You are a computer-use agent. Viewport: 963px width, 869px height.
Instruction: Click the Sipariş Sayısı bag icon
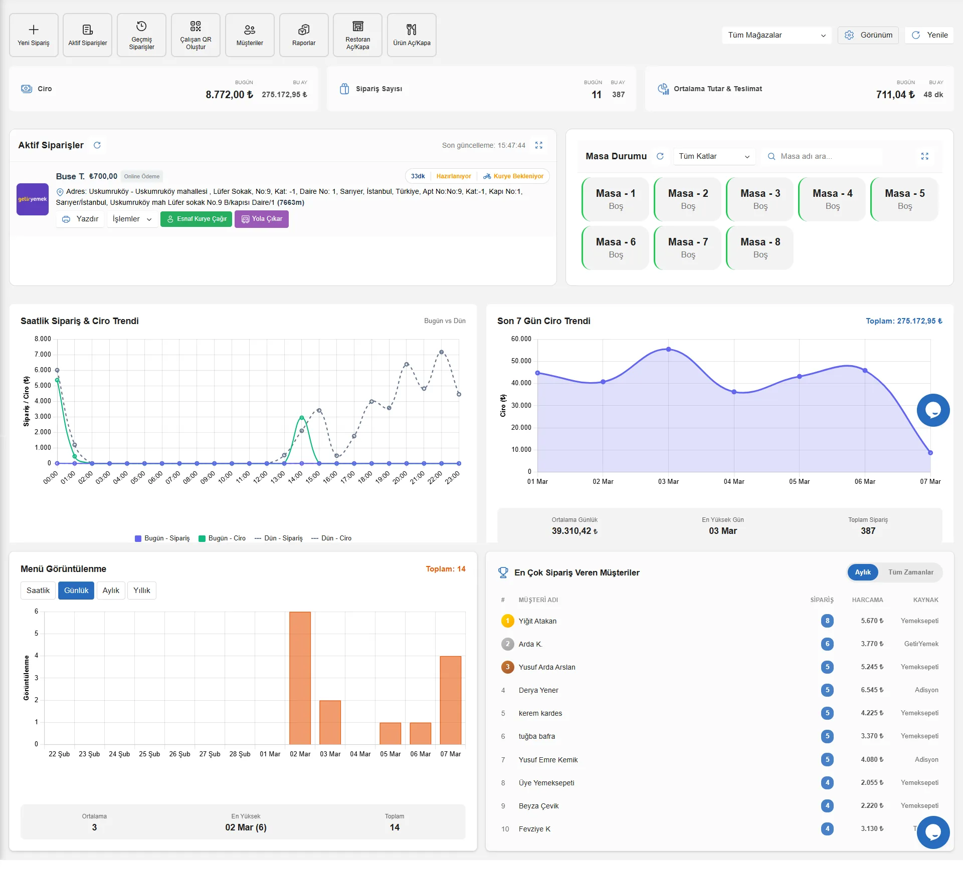pos(344,89)
